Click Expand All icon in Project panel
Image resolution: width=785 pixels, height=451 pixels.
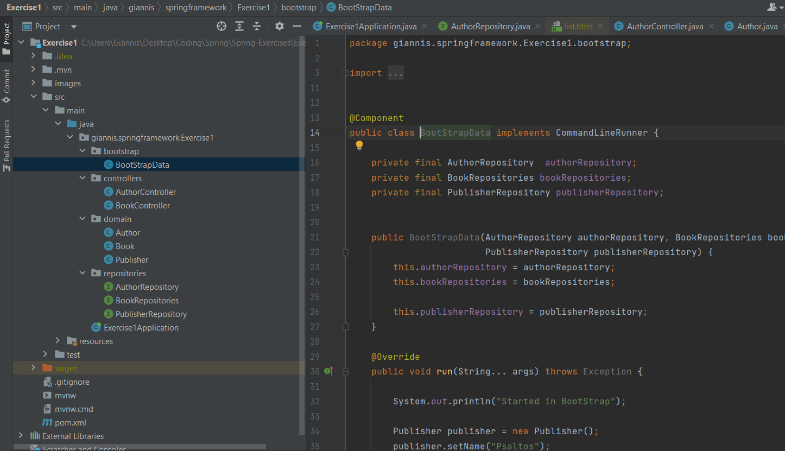click(x=239, y=26)
